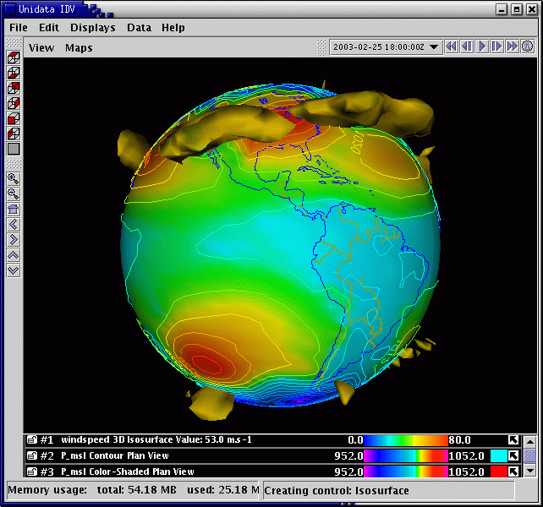Reset view with the home icon
This screenshot has height=507, width=543.
13,209
